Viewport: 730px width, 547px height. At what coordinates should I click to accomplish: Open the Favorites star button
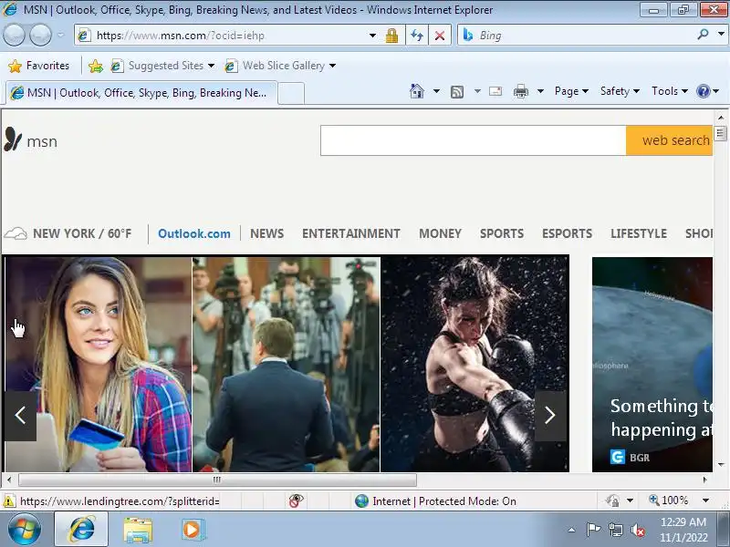[38, 66]
